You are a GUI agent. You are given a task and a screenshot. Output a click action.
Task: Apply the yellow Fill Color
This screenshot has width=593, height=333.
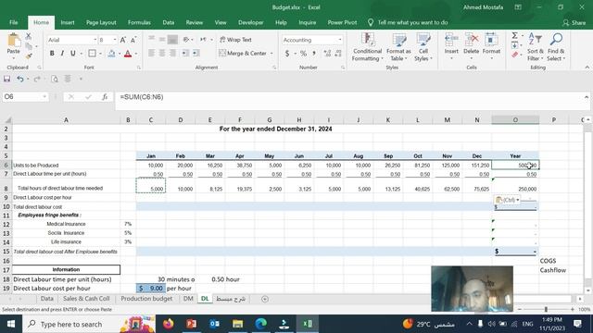coord(111,54)
